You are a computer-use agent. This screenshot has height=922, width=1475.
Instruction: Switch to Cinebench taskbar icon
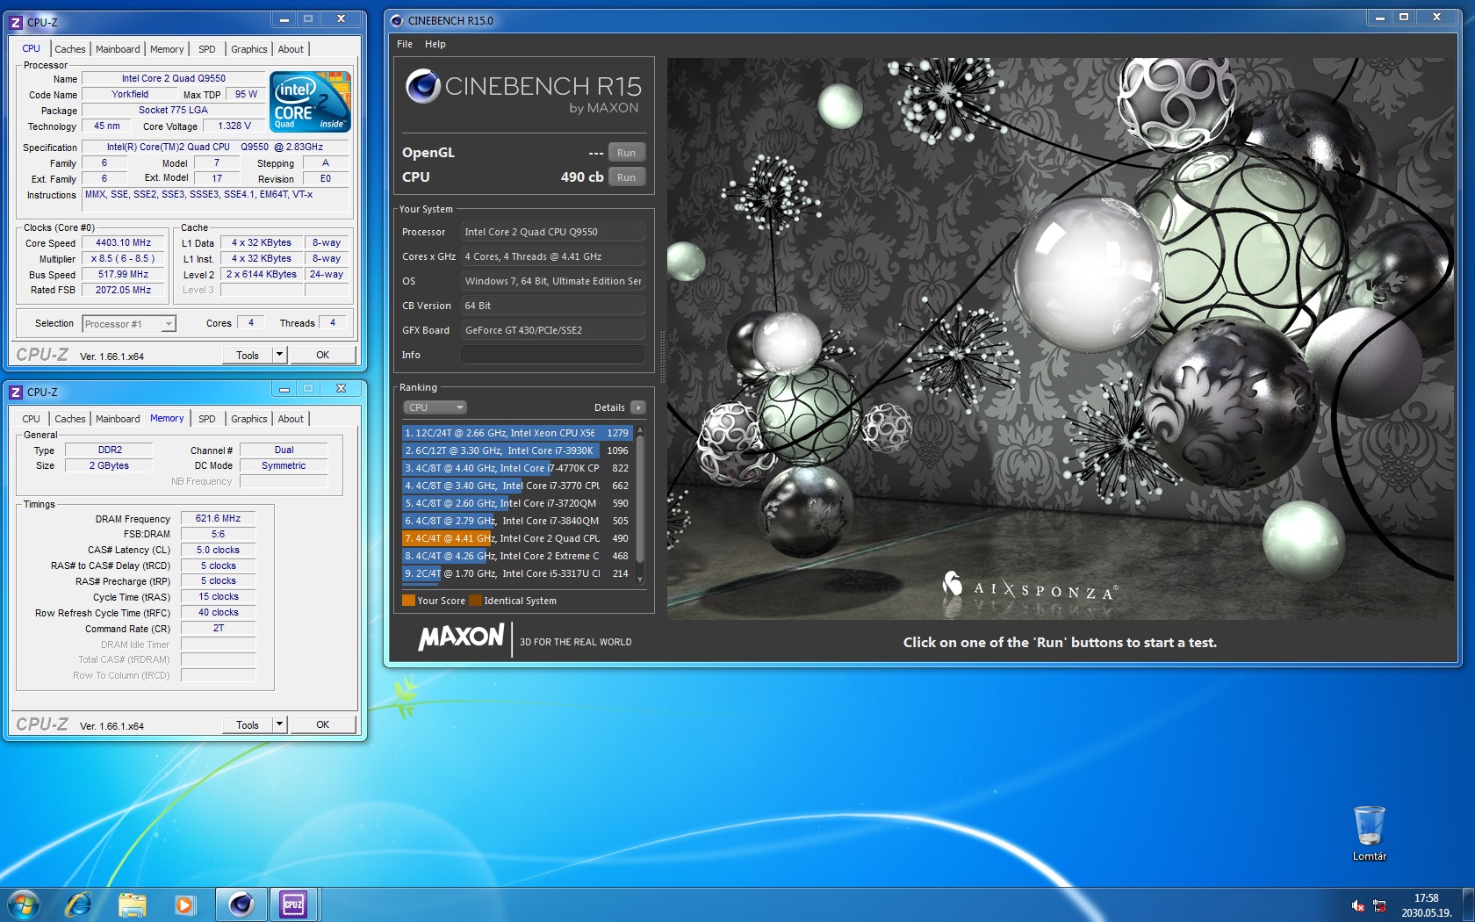pos(241,904)
